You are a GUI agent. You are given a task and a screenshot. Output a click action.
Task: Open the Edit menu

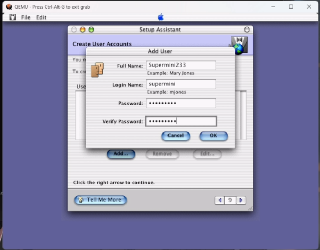coord(41,17)
